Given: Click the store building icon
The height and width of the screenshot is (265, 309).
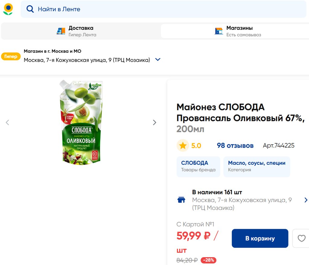Looking at the screenshot, I should coord(219,31).
